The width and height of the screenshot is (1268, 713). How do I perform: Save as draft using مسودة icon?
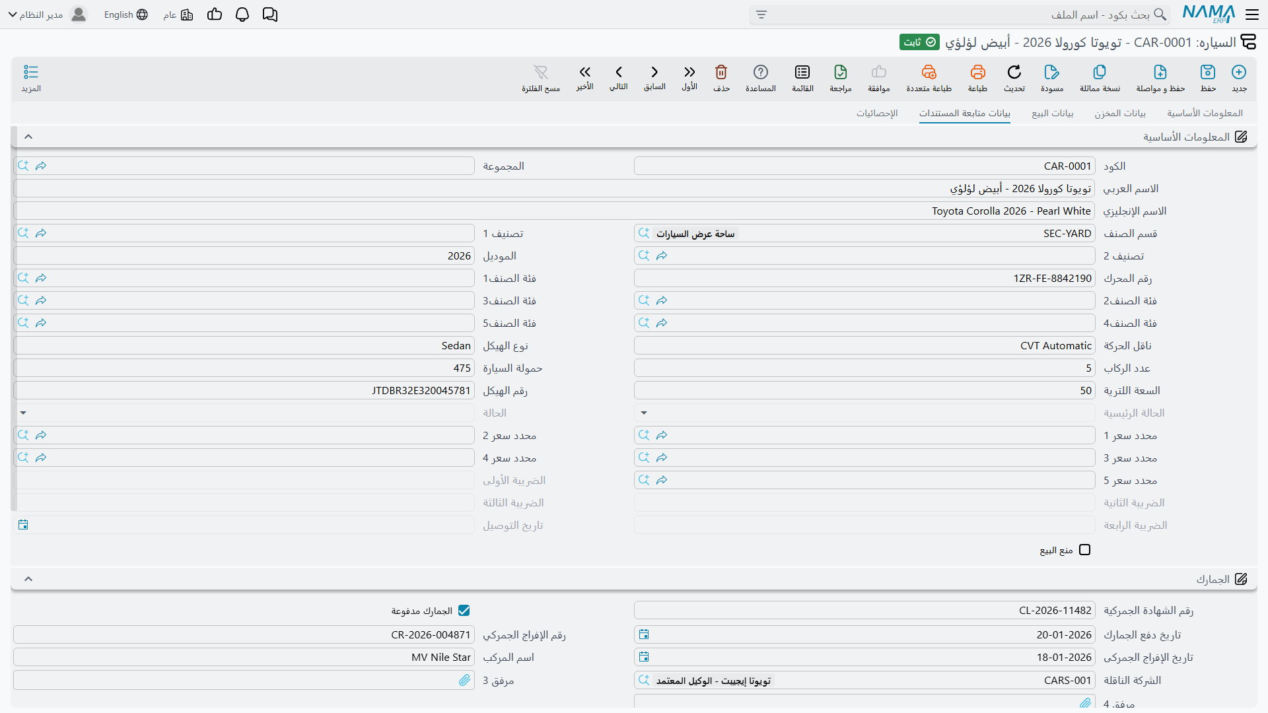click(1052, 72)
